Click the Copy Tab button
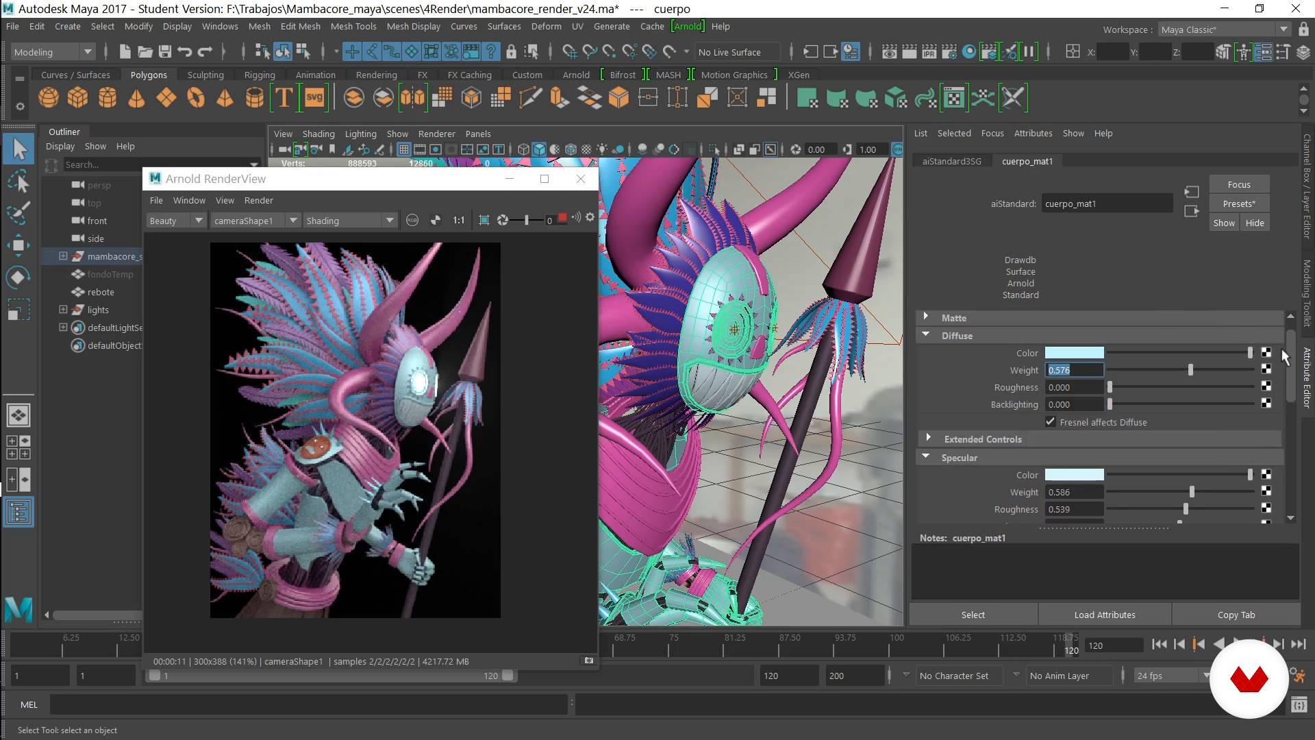1315x740 pixels. (x=1236, y=615)
